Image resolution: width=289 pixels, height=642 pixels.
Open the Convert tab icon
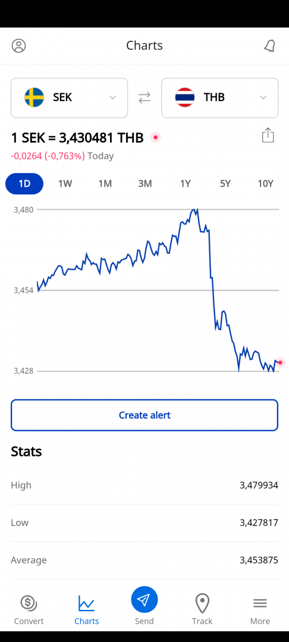29,603
